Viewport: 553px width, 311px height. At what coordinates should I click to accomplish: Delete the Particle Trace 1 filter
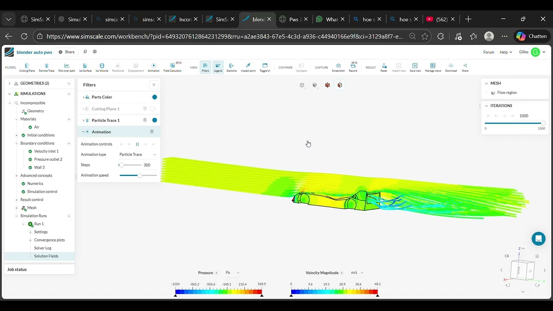[x=145, y=120]
